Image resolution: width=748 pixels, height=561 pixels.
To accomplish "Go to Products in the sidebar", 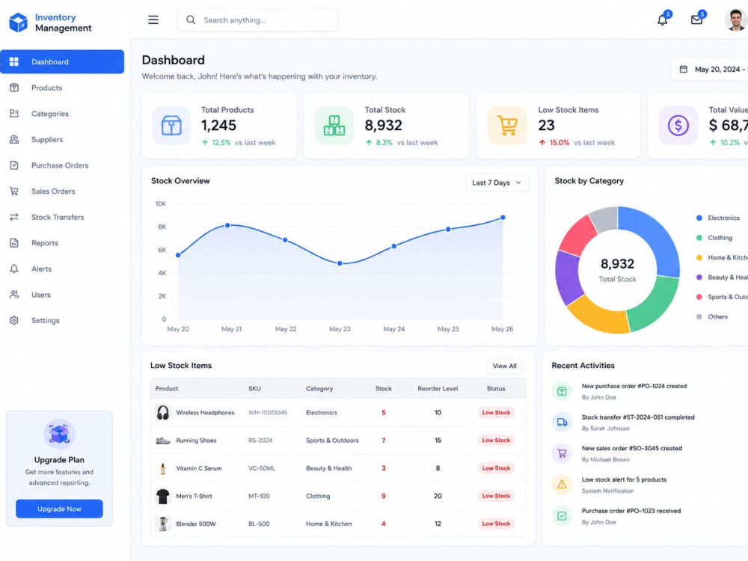I will [46, 88].
